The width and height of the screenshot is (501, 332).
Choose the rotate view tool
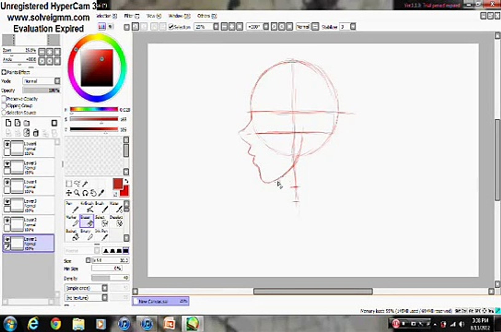pos(85,193)
